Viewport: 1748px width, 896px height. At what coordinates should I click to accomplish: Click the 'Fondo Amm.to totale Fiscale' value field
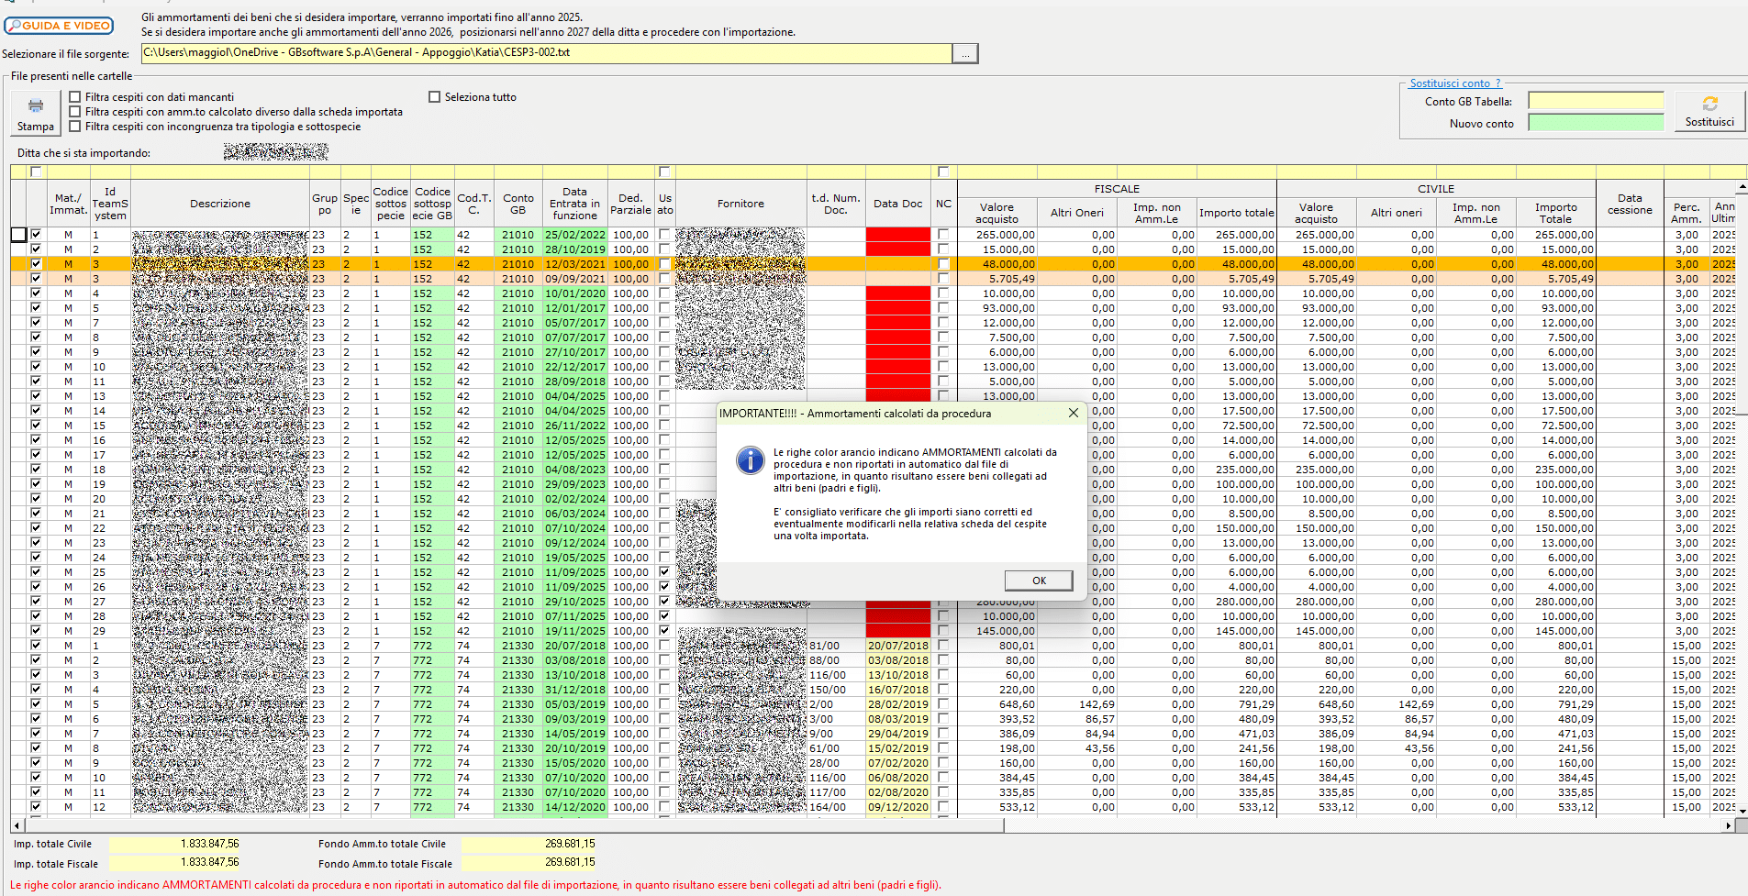pos(529,863)
